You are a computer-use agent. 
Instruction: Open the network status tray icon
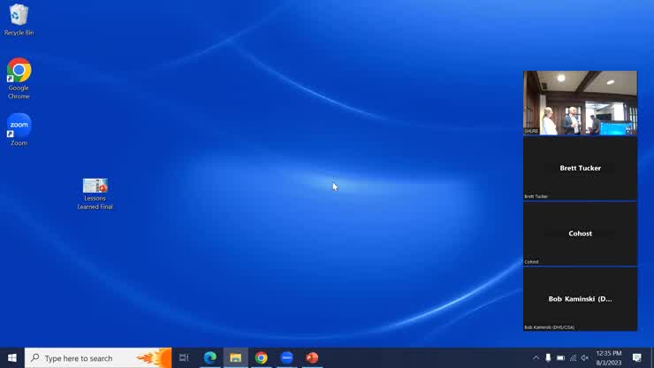(573, 357)
